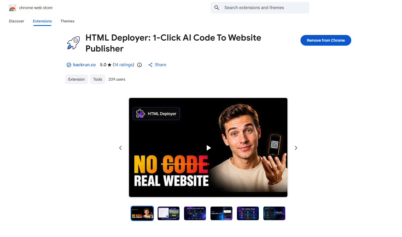Open the Discover tab
Viewport: 402px width, 237px height.
17,21
